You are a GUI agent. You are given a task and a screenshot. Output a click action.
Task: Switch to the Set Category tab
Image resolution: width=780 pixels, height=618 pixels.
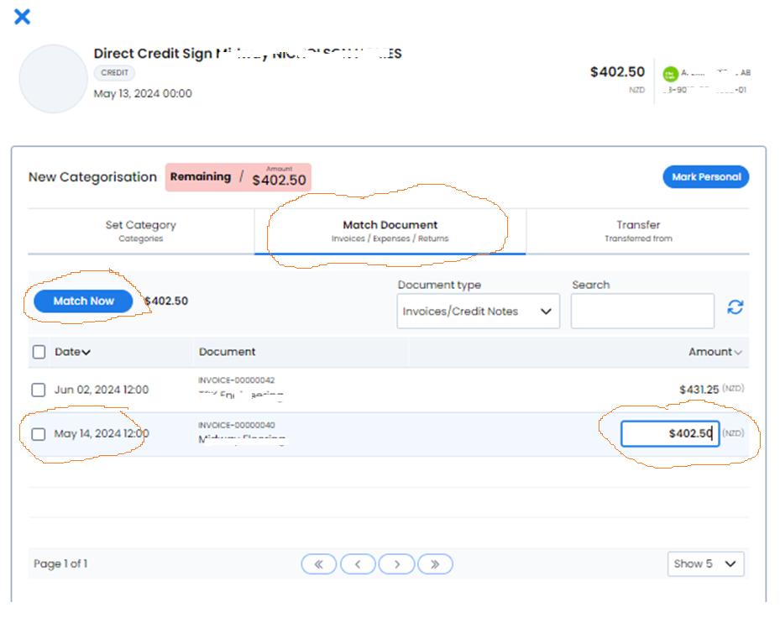coord(141,231)
